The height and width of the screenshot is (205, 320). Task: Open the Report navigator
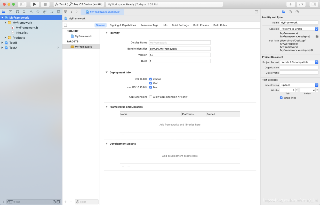(59, 12)
